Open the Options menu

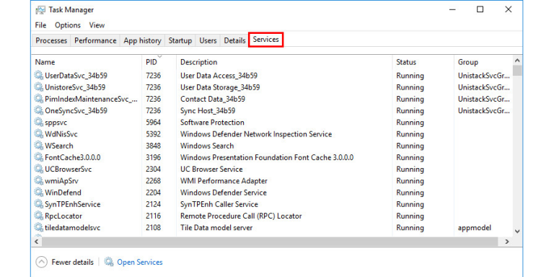click(x=68, y=25)
